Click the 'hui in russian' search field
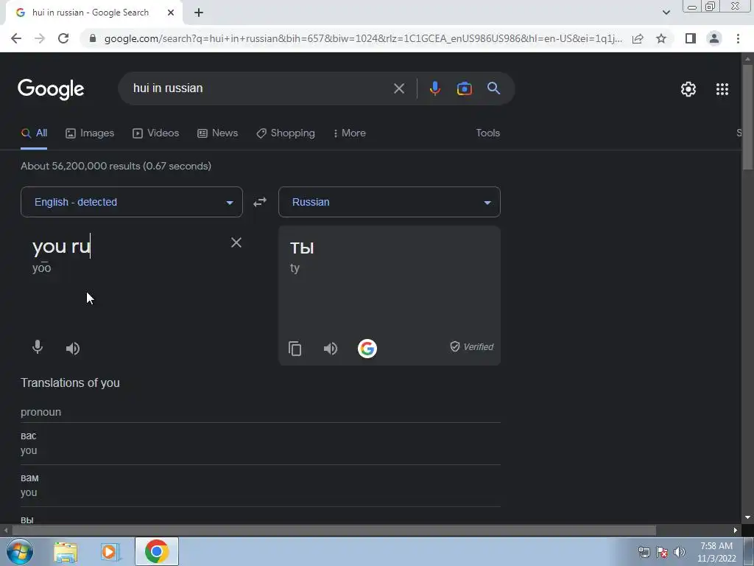This screenshot has width=754, height=566. point(260,88)
